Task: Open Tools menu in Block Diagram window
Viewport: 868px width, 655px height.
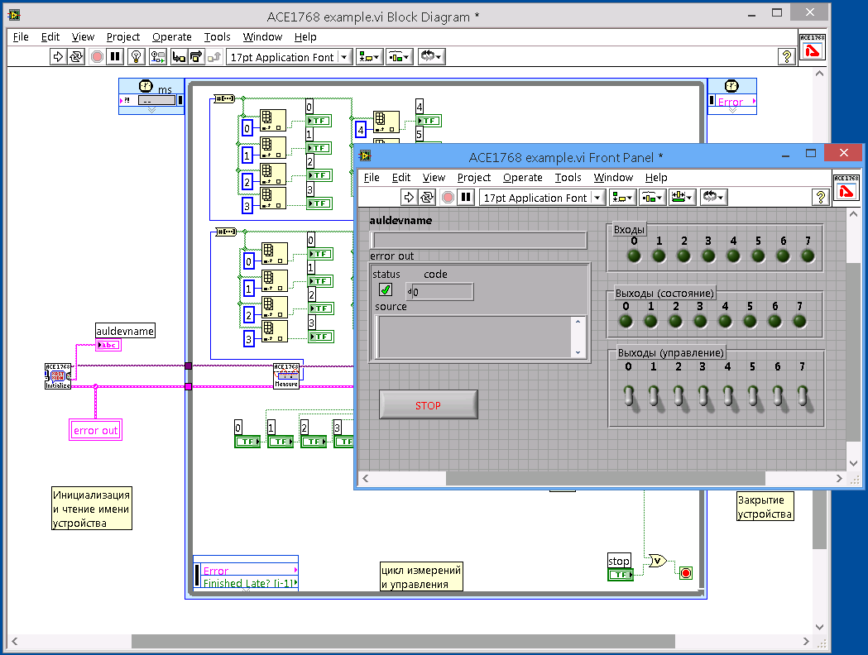Action: (217, 37)
